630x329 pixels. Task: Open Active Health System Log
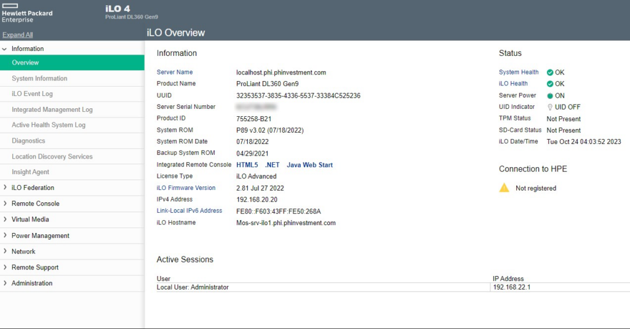click(x=73, y=125)
